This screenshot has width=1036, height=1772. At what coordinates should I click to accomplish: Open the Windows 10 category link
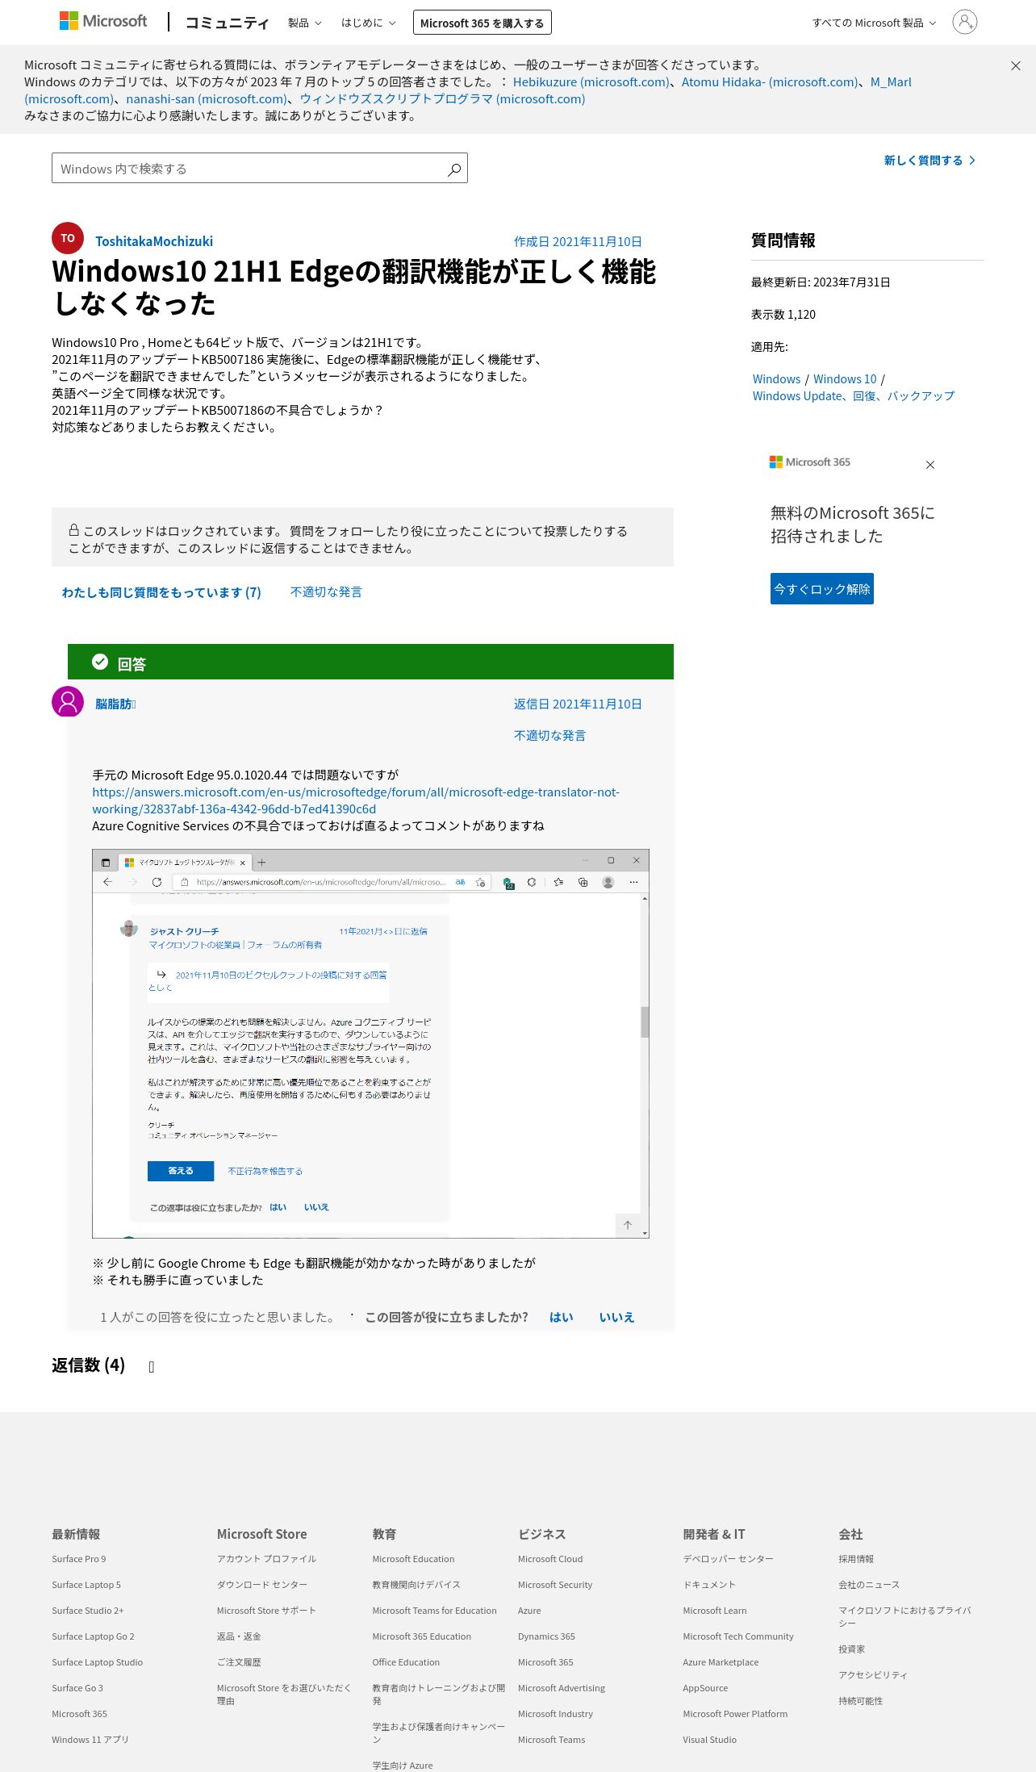click(845, 379)
